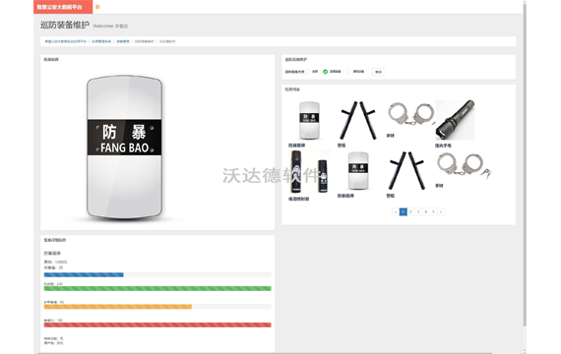Open the third blue breadcrumb link
Viewport: 561px width, 354px height.
pyautogui.click(x=123, y=41)
